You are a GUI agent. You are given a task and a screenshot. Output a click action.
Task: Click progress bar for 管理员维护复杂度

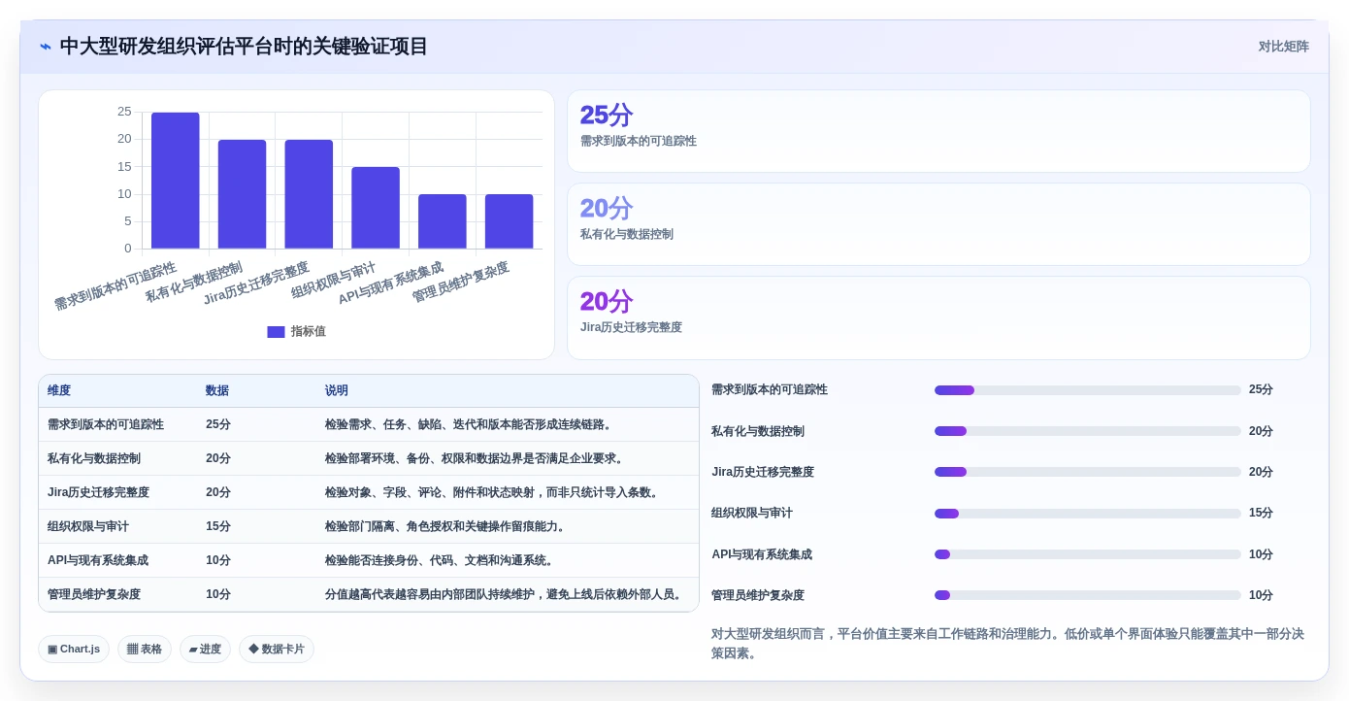[1088, 595]
